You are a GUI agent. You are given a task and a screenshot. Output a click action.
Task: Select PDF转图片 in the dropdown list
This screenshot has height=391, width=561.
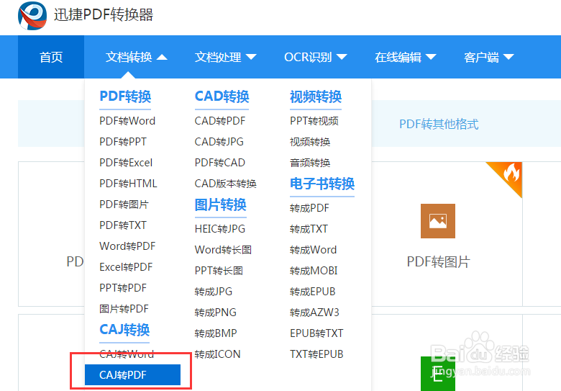click(x=124, y=204)
